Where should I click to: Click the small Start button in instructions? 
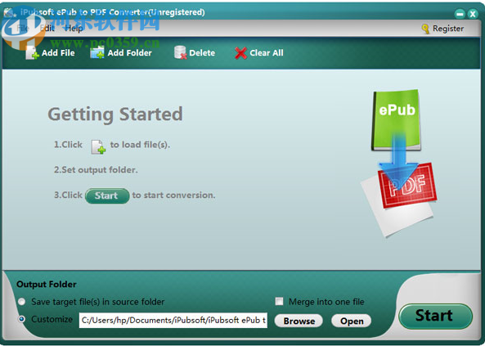pos(107,195)
